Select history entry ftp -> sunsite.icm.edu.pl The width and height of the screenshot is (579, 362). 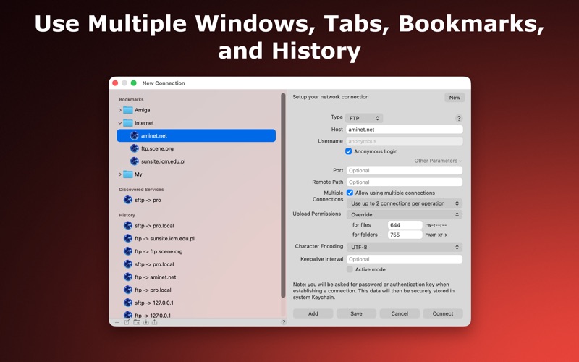coord(196,239)
